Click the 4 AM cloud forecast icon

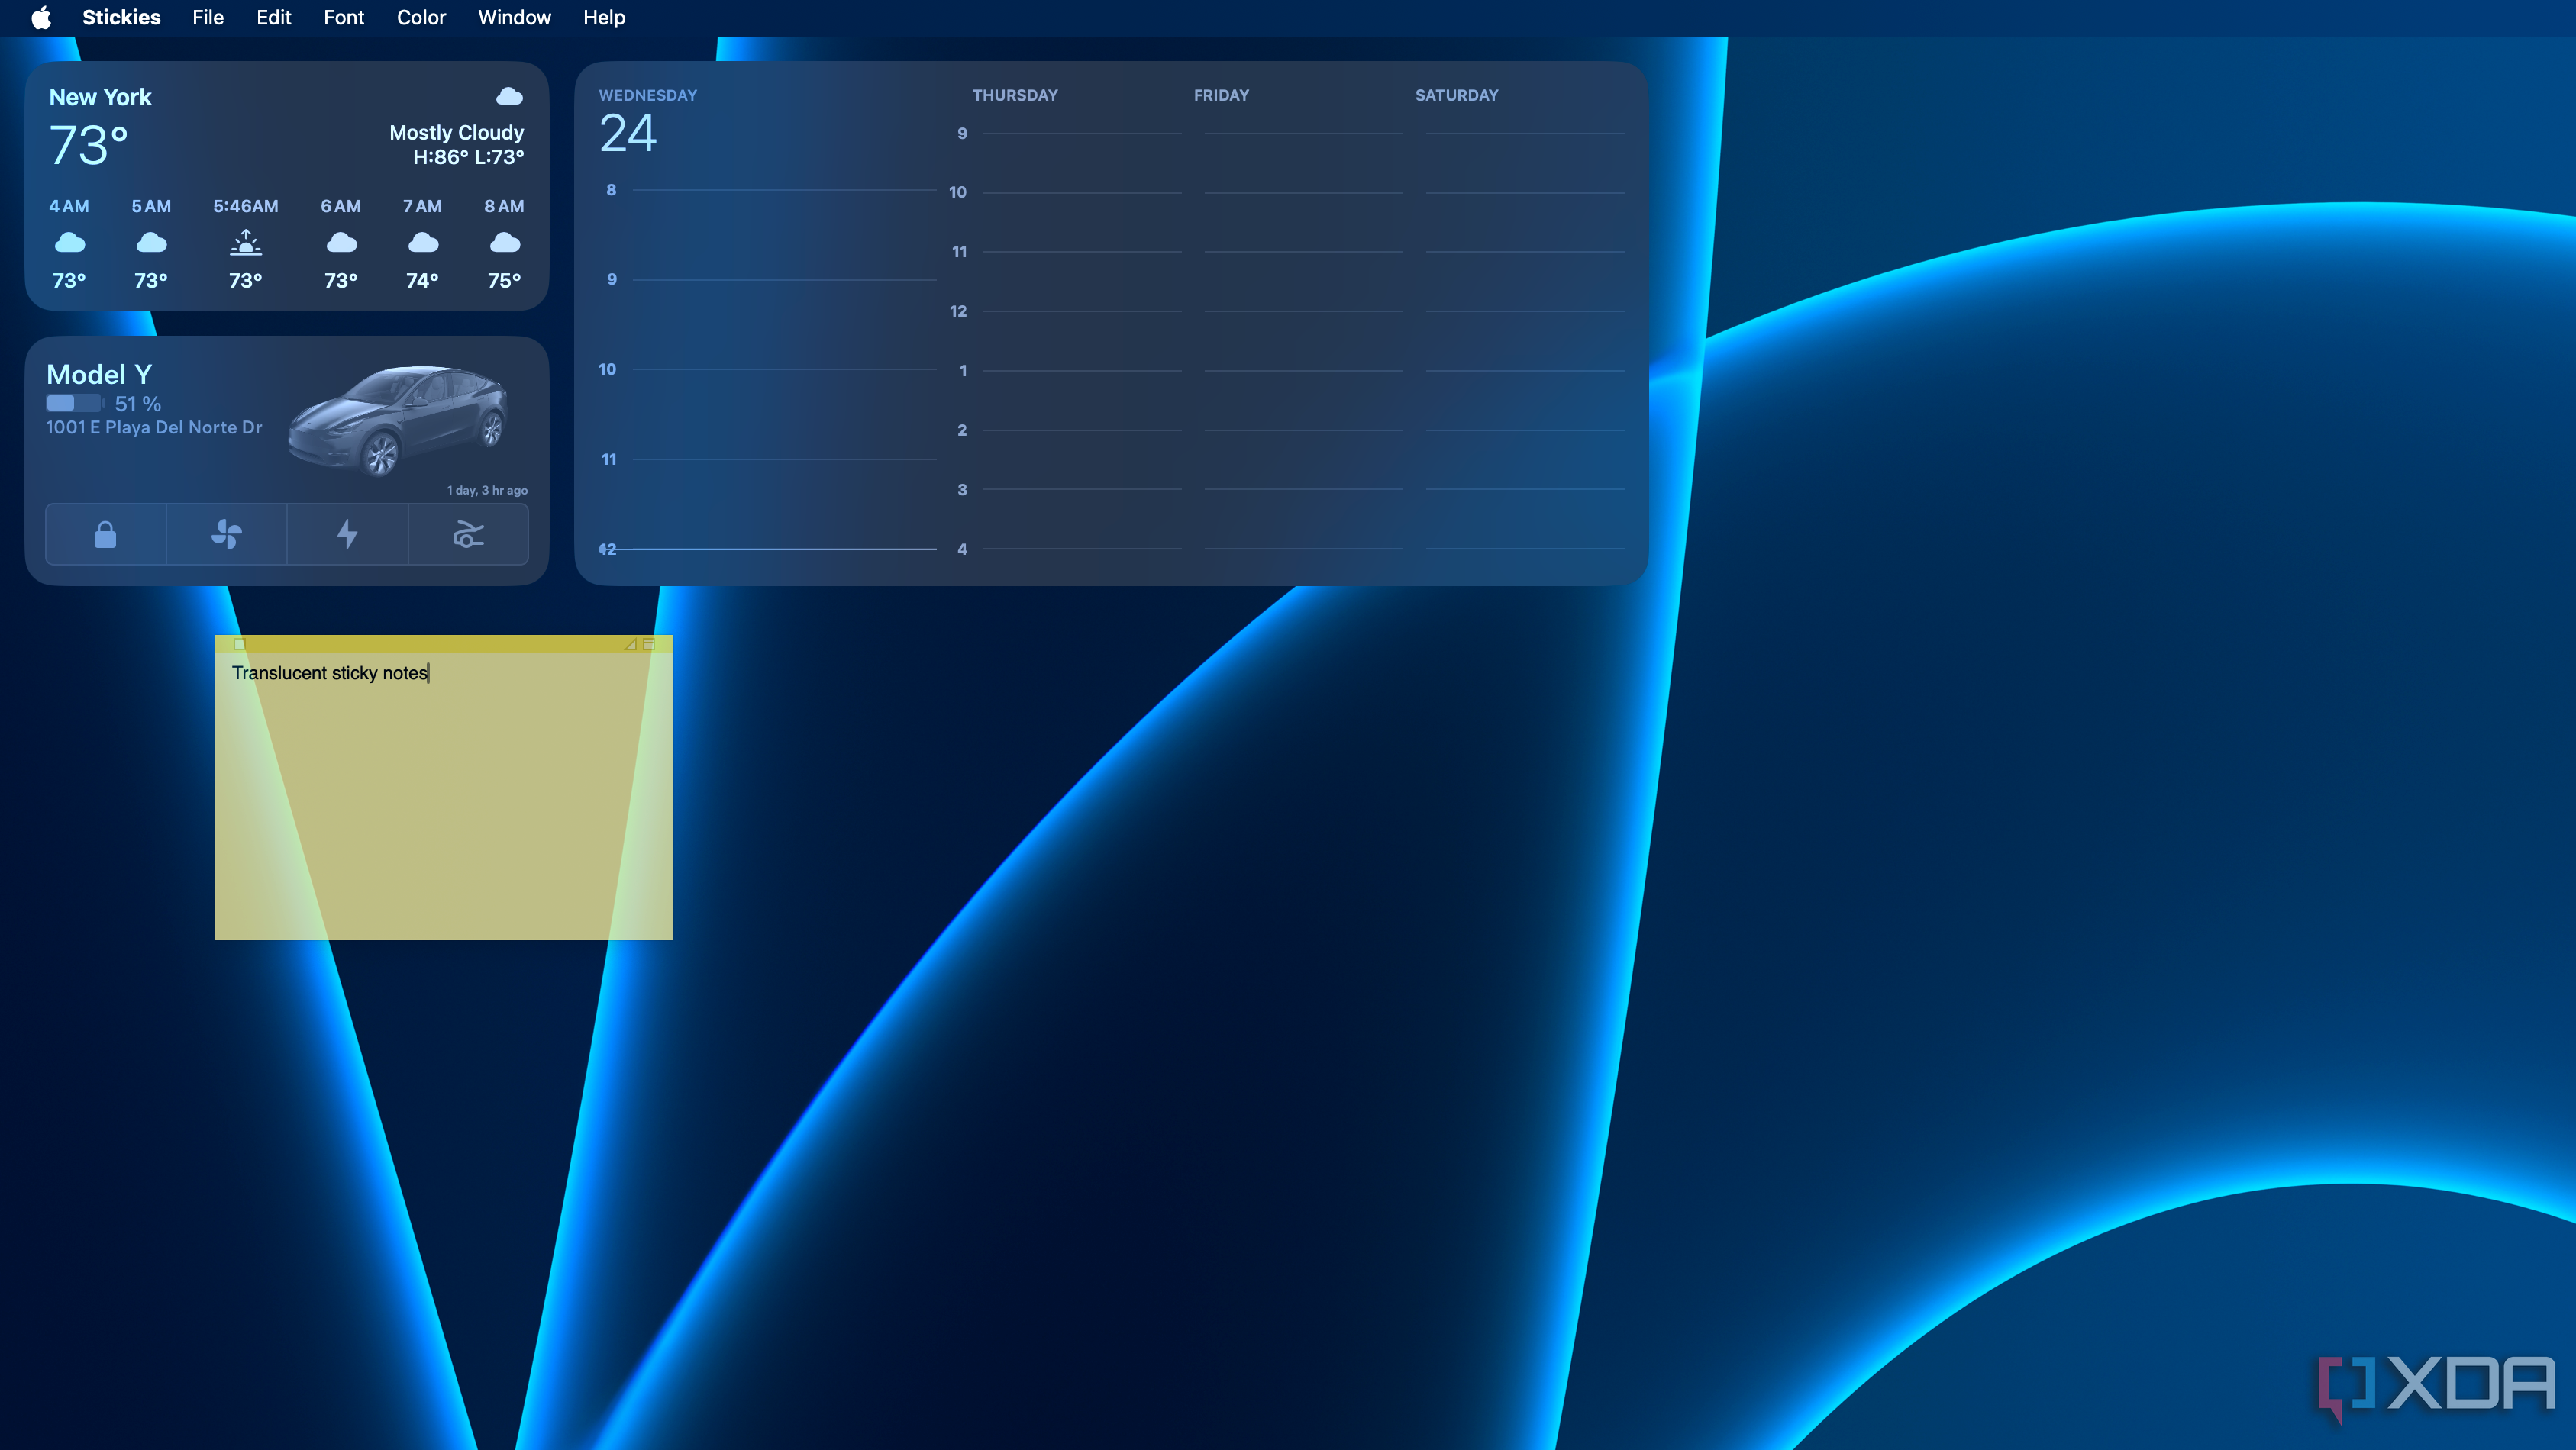pyautogui.click(x=69, y=243)
